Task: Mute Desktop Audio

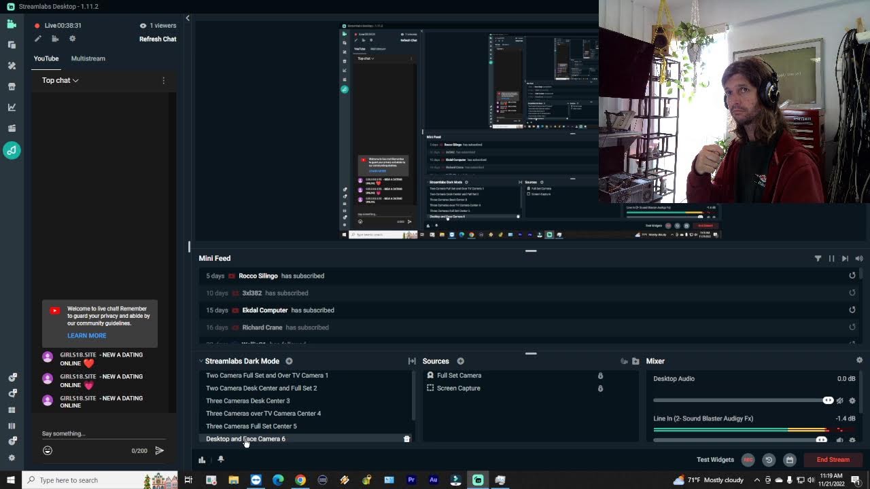Action: [x=840, y=401]
